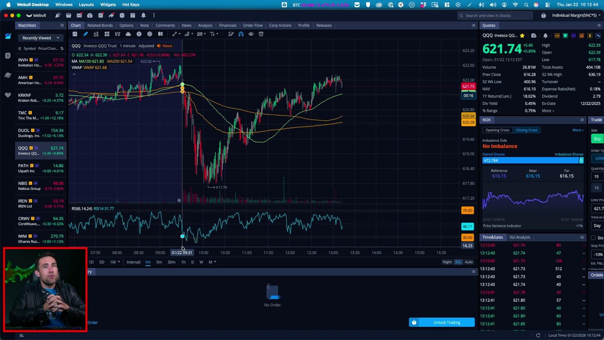Viewport: 604px width, 340px height.
Task: Open the M monthly interval dropdown
Action: pos(212,262)
